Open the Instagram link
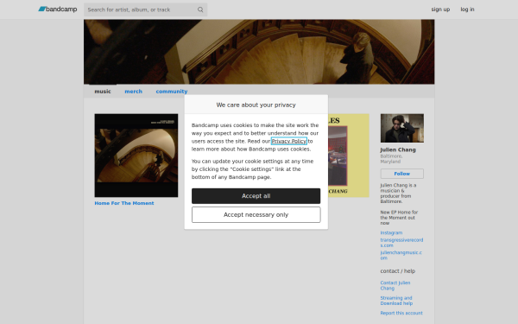This screenshot has width=518, height=324. coord(391,232)
